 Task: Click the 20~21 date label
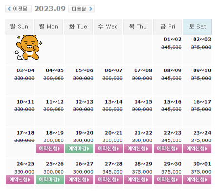[114, 133]
